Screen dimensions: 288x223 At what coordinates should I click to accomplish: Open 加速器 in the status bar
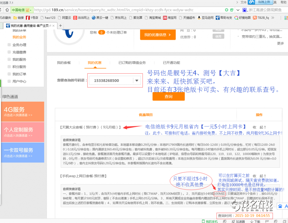click(x=238, y=221)
